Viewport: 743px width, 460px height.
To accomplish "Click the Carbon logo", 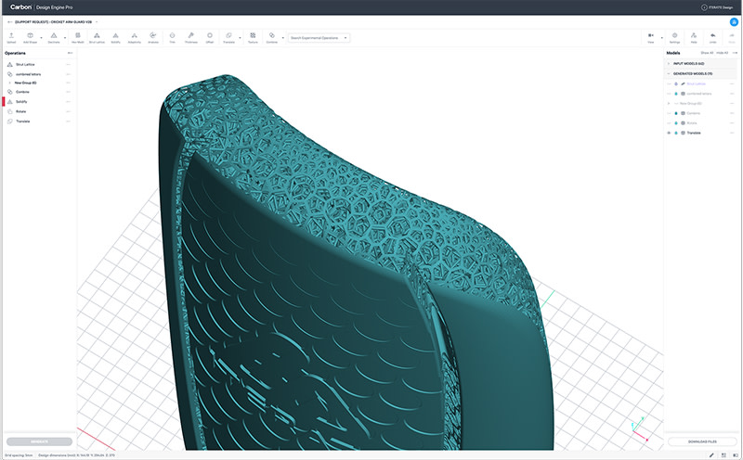I will click(x=20, y=7).
